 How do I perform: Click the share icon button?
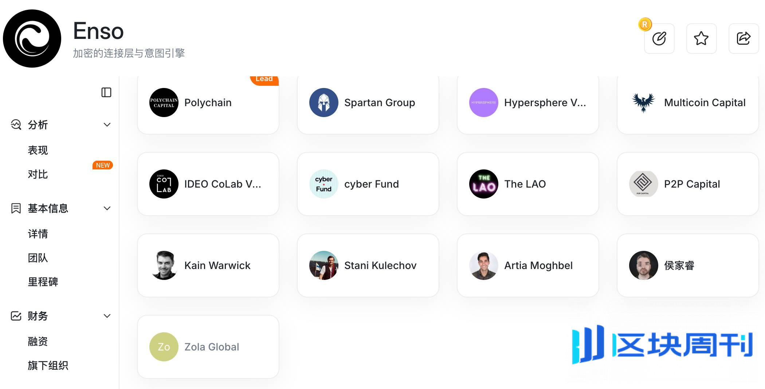coord(744,39)
